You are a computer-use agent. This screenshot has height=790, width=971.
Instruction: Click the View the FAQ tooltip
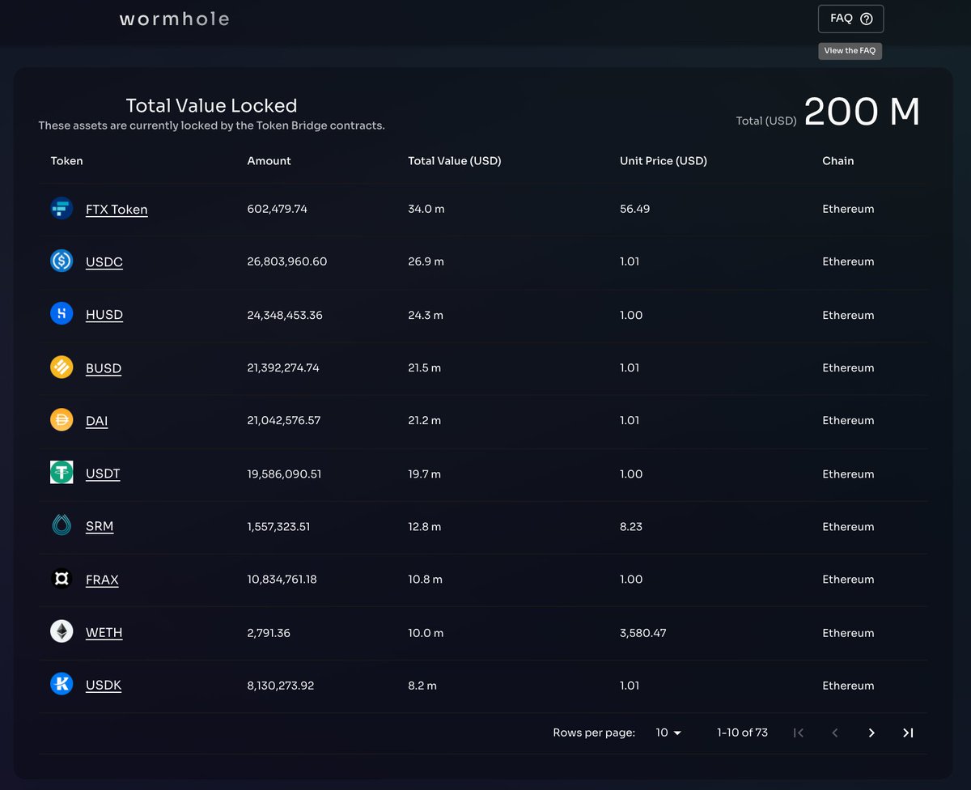tap(850, 50)
